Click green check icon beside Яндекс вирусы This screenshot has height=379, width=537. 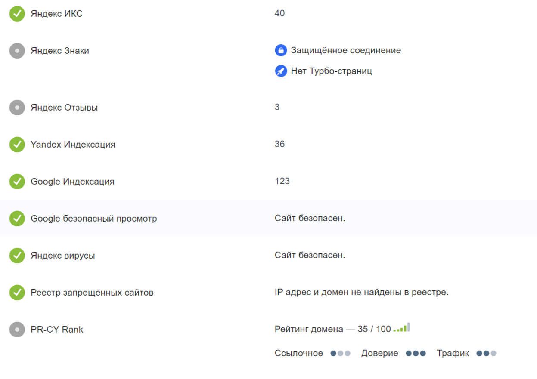17,256
